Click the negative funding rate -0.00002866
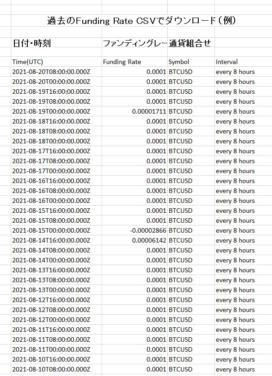The width and height of the screenshot is (272, 376). pyautogui.click(x=148, y=230)
